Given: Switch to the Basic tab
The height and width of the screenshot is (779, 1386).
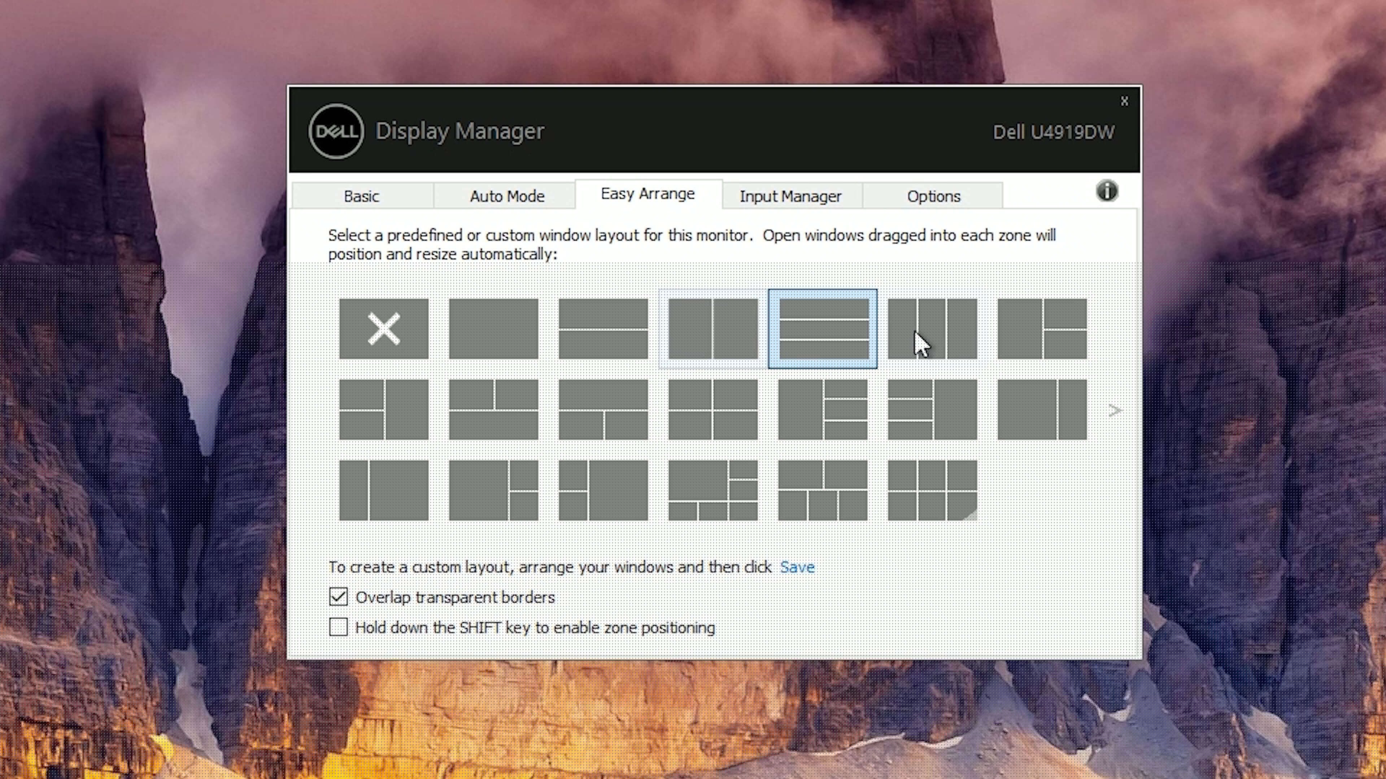Looking at the screenshot, I should tap(362, 196).
